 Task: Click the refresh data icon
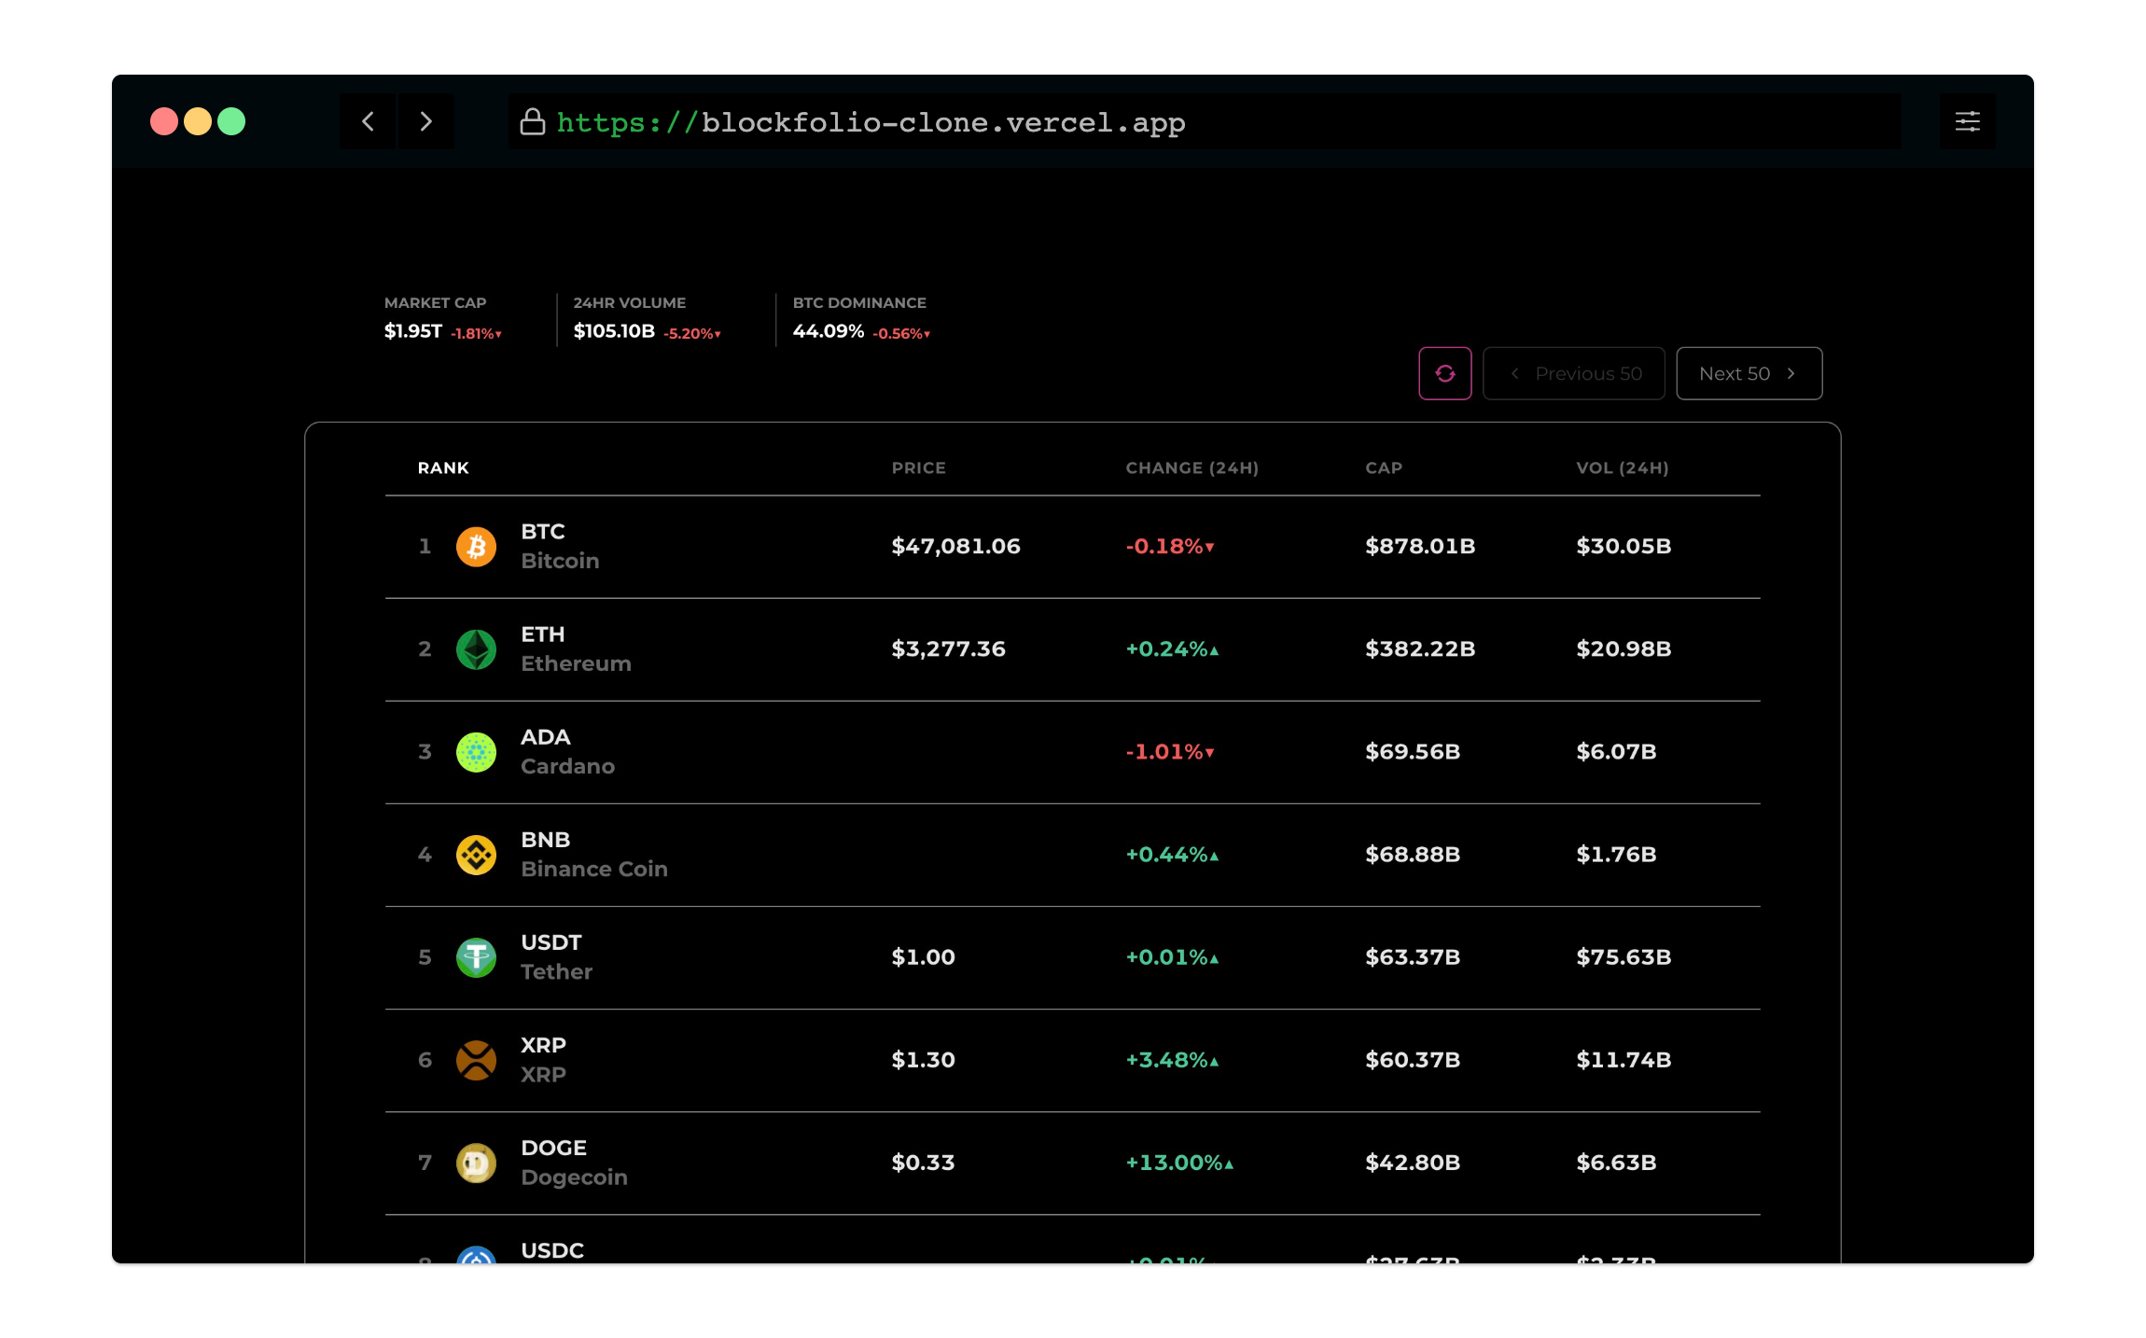coord(1445,373)
